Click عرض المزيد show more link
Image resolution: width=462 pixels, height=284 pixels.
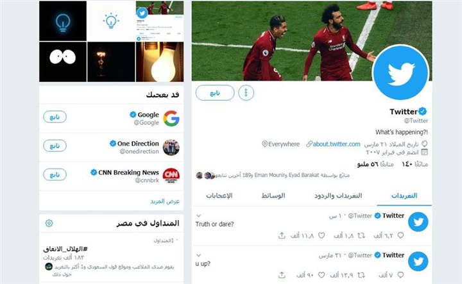pyautogui.click(x=165, y=201)
